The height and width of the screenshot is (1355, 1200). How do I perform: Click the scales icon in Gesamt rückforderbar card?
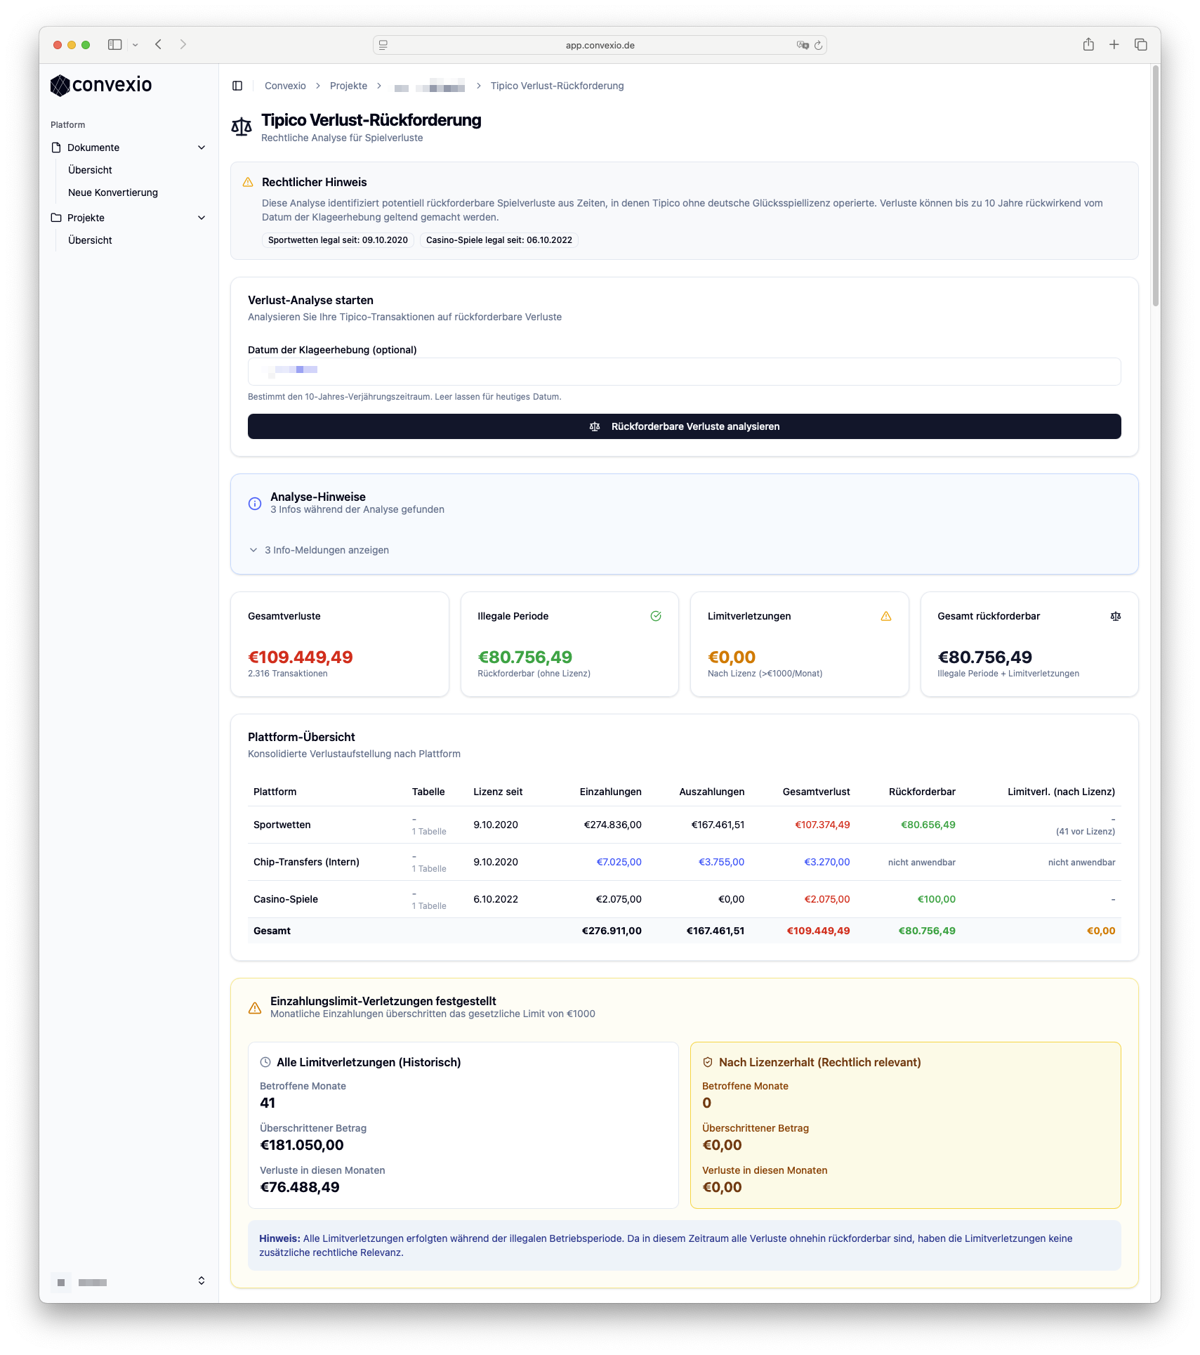(x=1115, y=616)
